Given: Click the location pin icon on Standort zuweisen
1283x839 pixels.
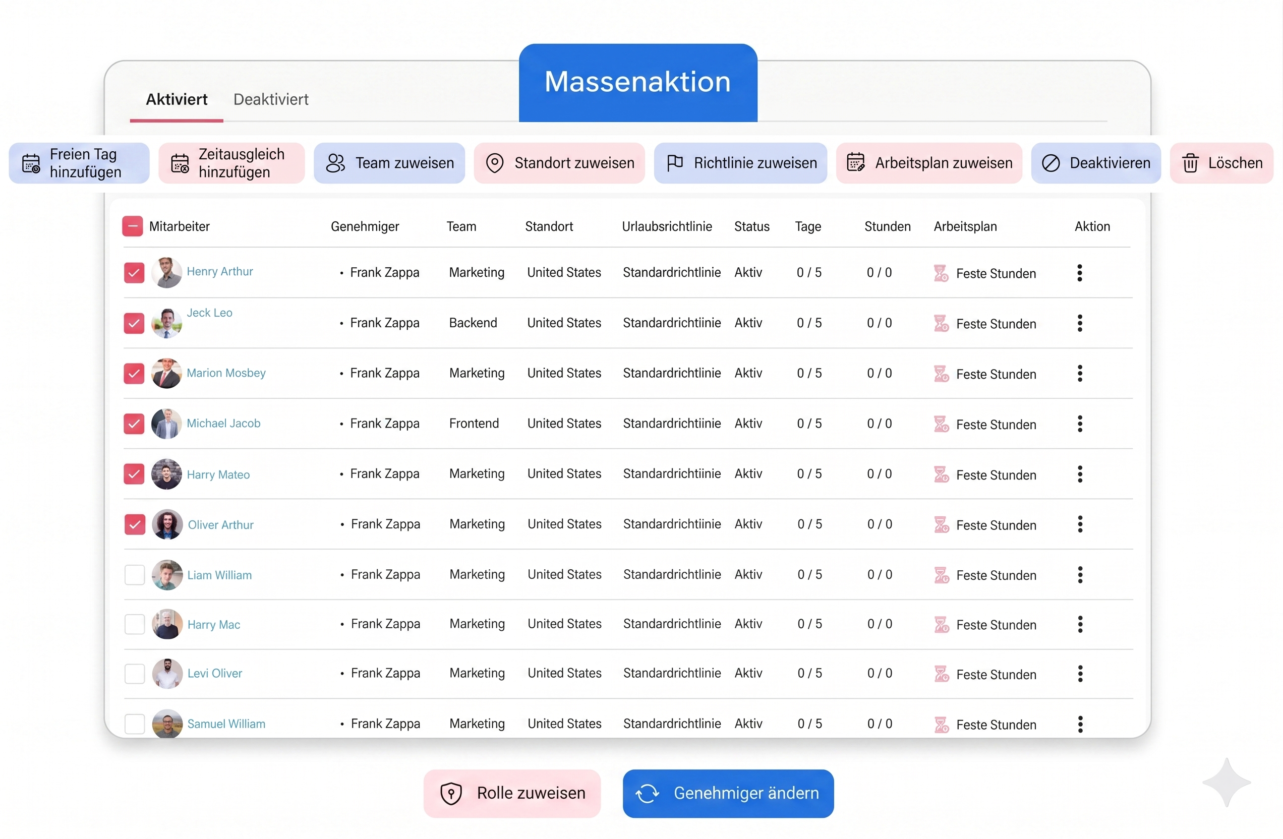Looking at the screenshot, I should click(494, 163).
